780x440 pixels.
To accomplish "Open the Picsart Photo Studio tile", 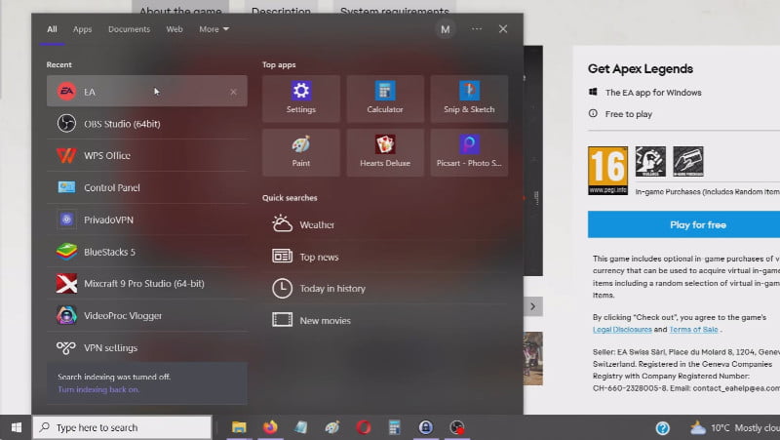I will pos(469,152).
